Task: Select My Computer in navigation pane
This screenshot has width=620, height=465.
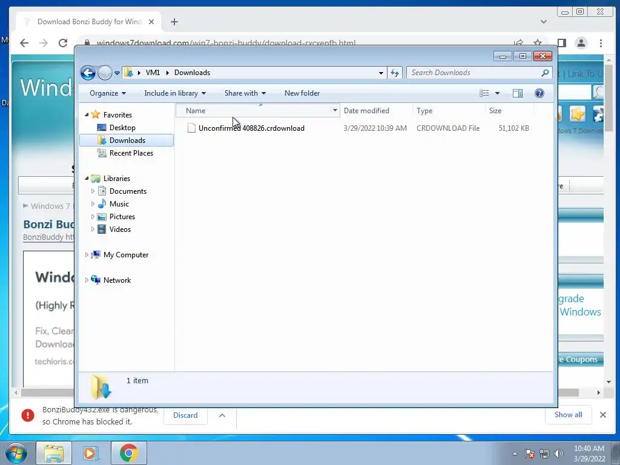Action: (126, 255)
